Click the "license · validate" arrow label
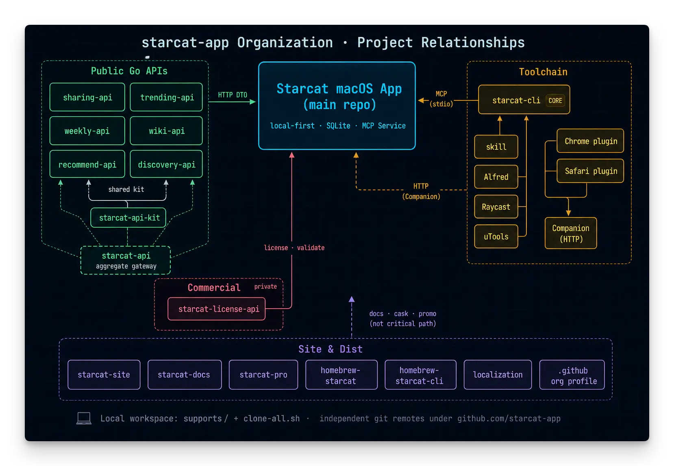Screen dimensions: 674x466 294,248
